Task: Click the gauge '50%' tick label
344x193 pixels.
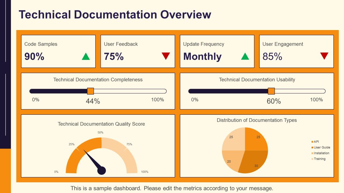Action: (x=100, y=132)
